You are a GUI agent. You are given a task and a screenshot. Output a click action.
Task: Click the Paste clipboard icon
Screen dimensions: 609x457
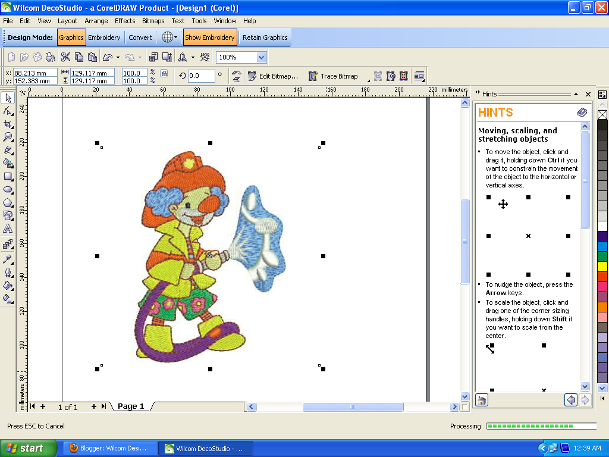92,57
